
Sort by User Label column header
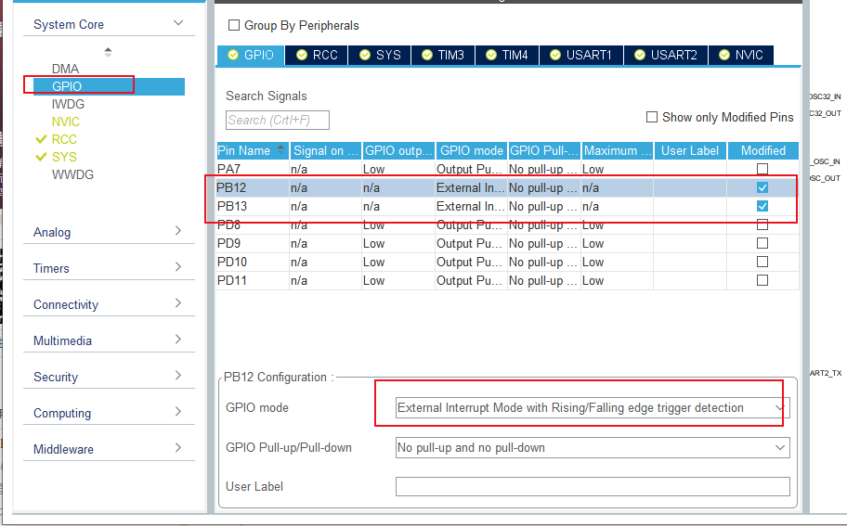[690, 151]
